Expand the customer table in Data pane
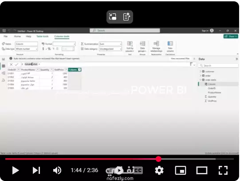 pos(200,72)
